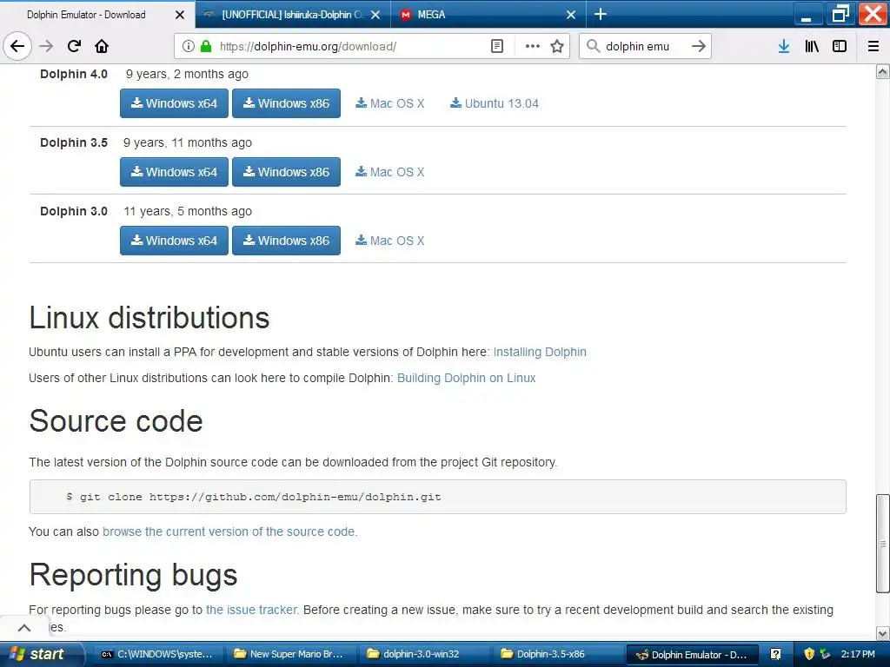Viewport: 890px width, 667px height.
Task: Click the Dolphin Emulator taskbar button
Action: tap(693, 654)
